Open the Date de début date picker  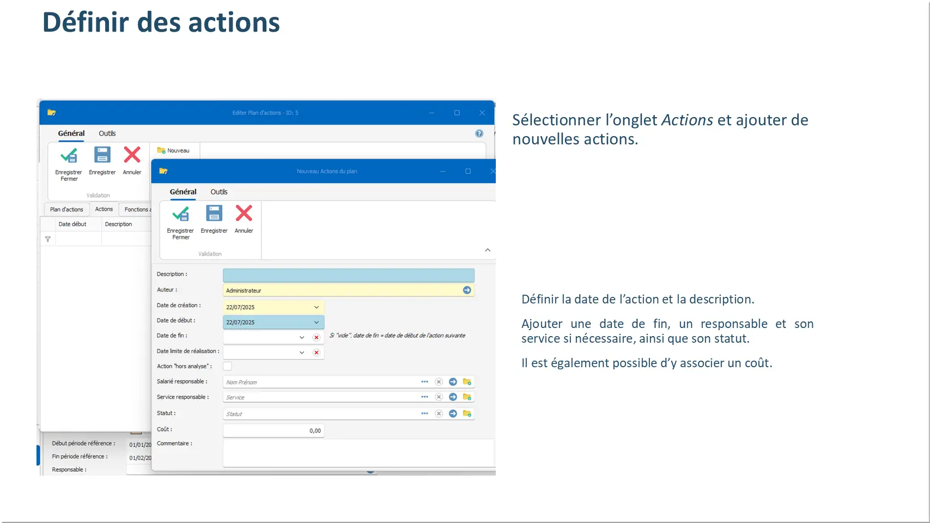316,323
